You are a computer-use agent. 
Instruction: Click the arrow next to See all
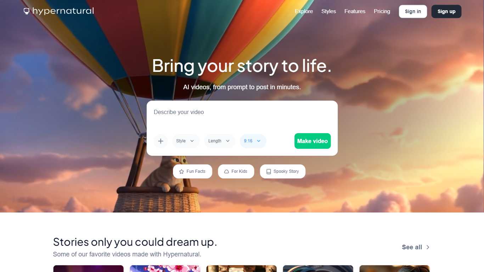(x=428, y=247)
